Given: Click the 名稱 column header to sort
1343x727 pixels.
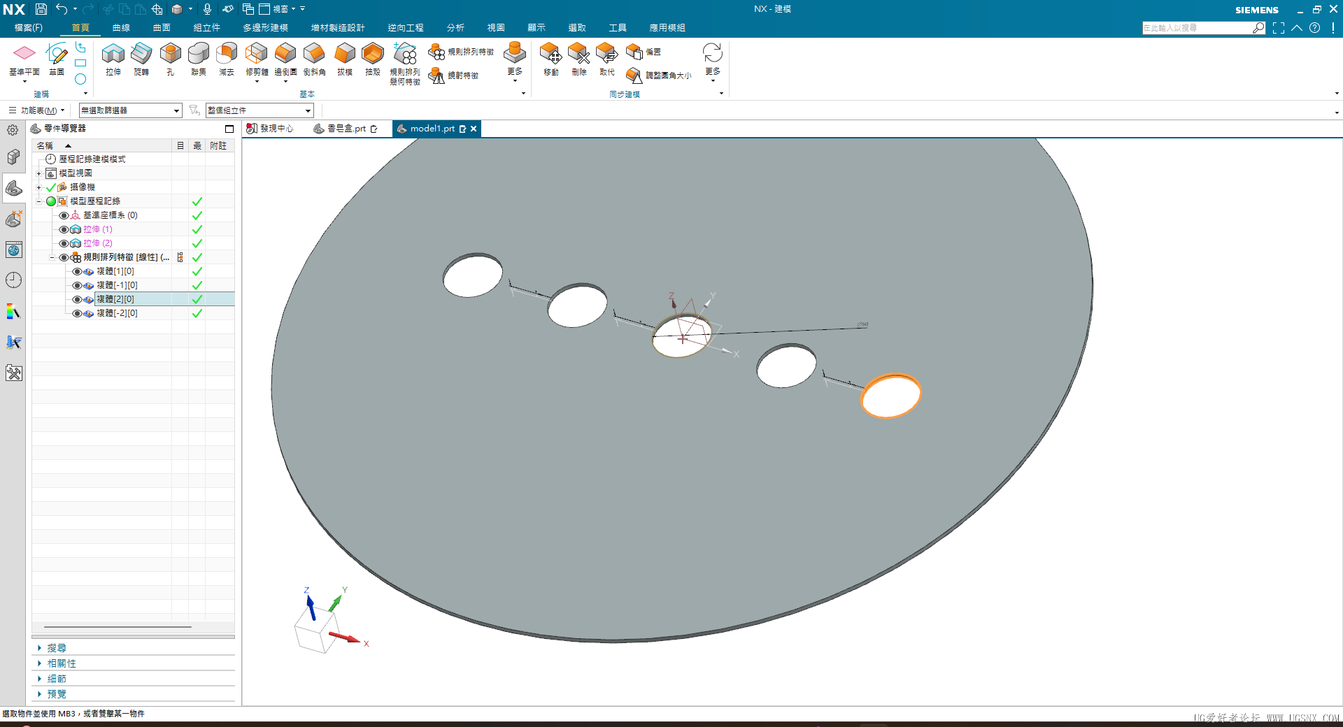Looking at the screenshot, I should tap(101, 145).
